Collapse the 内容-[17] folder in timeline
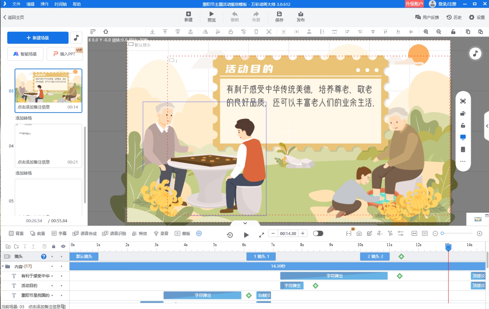 click(x=3, y=266)
